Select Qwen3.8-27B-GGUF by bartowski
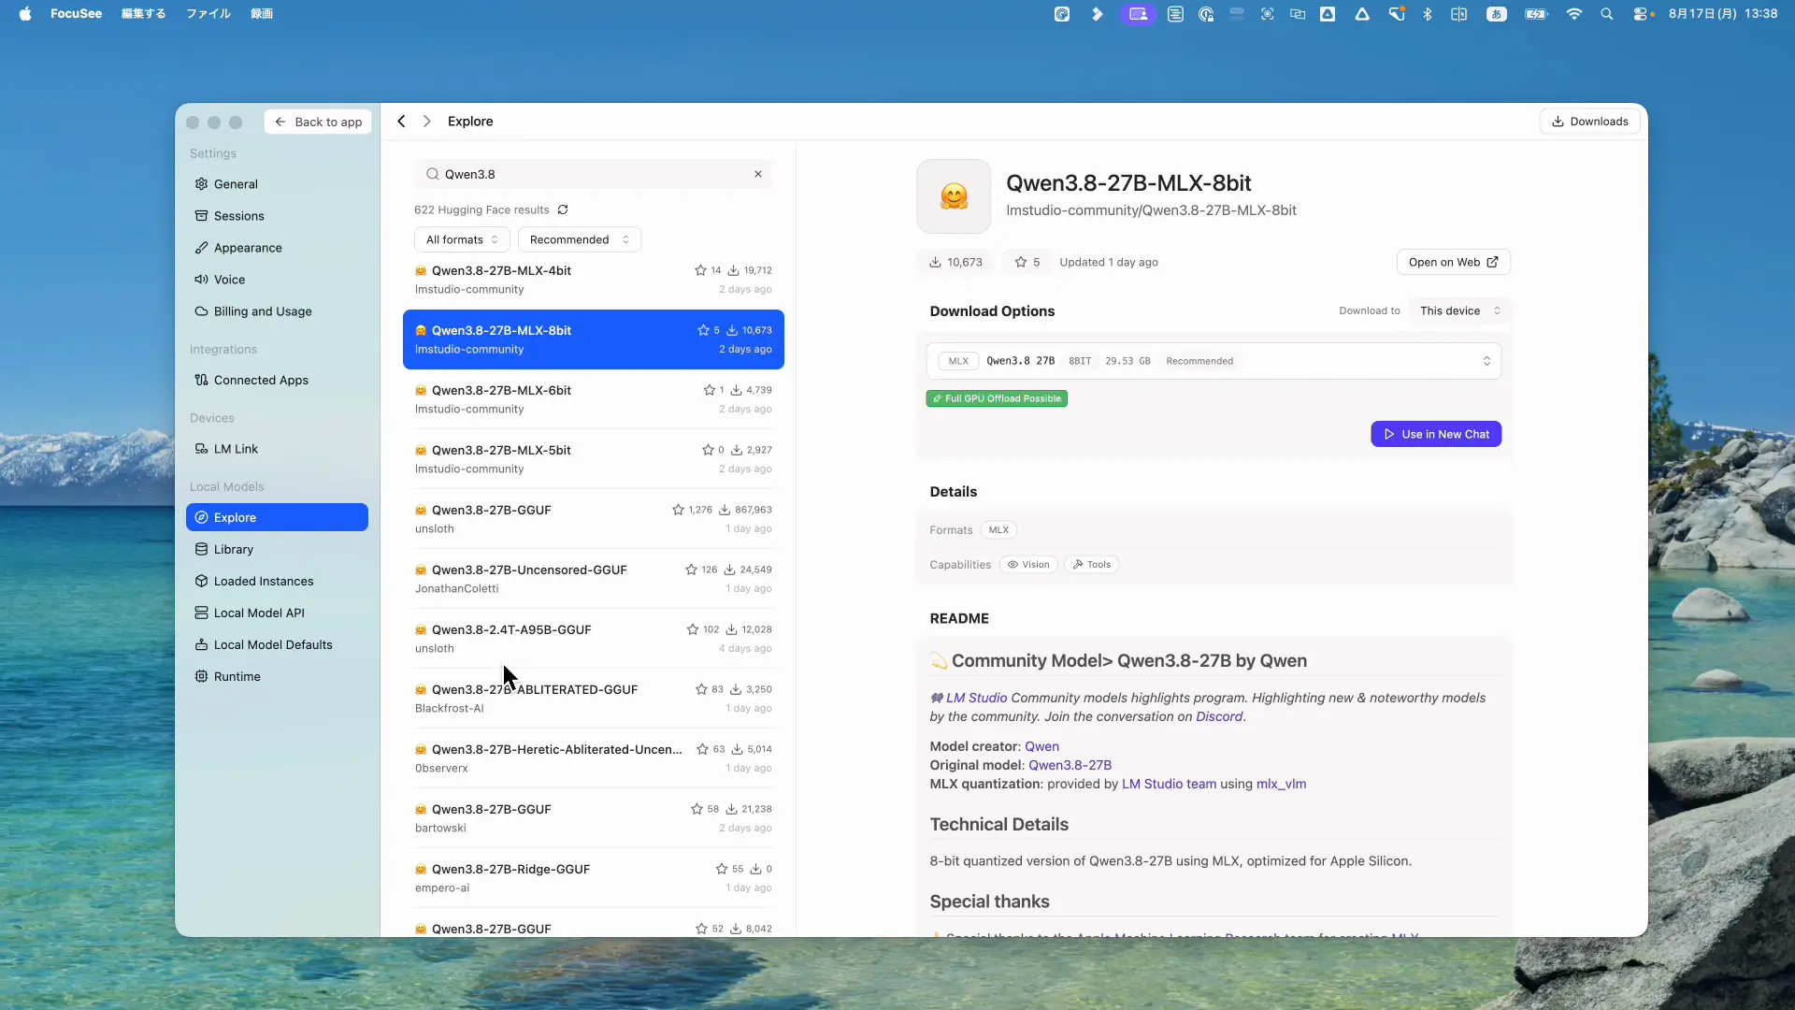This screenshot has height=1010, width=1795. [593, 818]
